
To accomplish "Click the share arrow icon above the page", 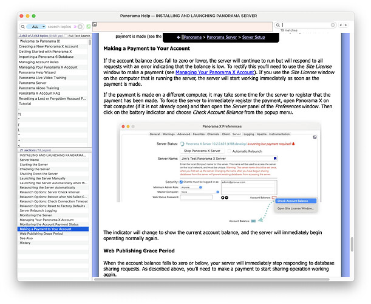I will click(95, 24).
